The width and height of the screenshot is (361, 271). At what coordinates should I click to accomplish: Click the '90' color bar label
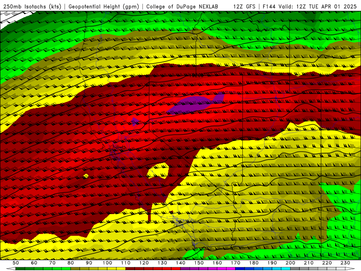(89, 263)
